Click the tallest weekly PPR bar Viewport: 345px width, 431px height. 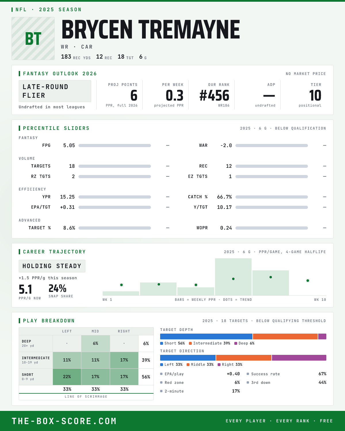coord(233,277)
